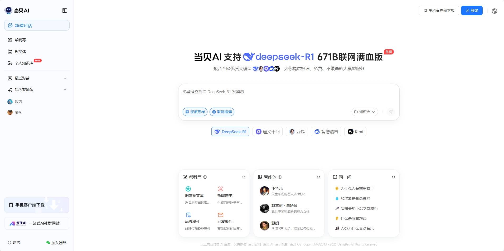
Task: Open 设置 at the sidebar bottom
Action: pos(14,243)
